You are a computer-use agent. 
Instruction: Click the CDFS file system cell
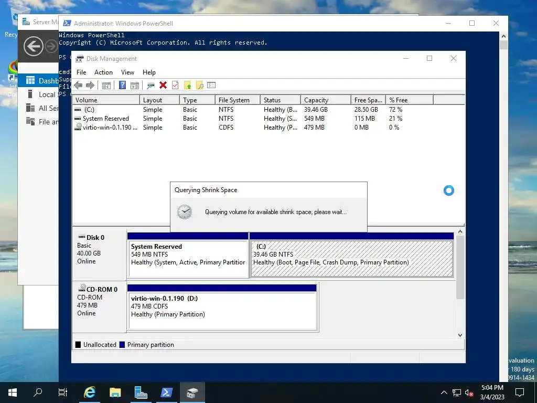tap(226, 128)
